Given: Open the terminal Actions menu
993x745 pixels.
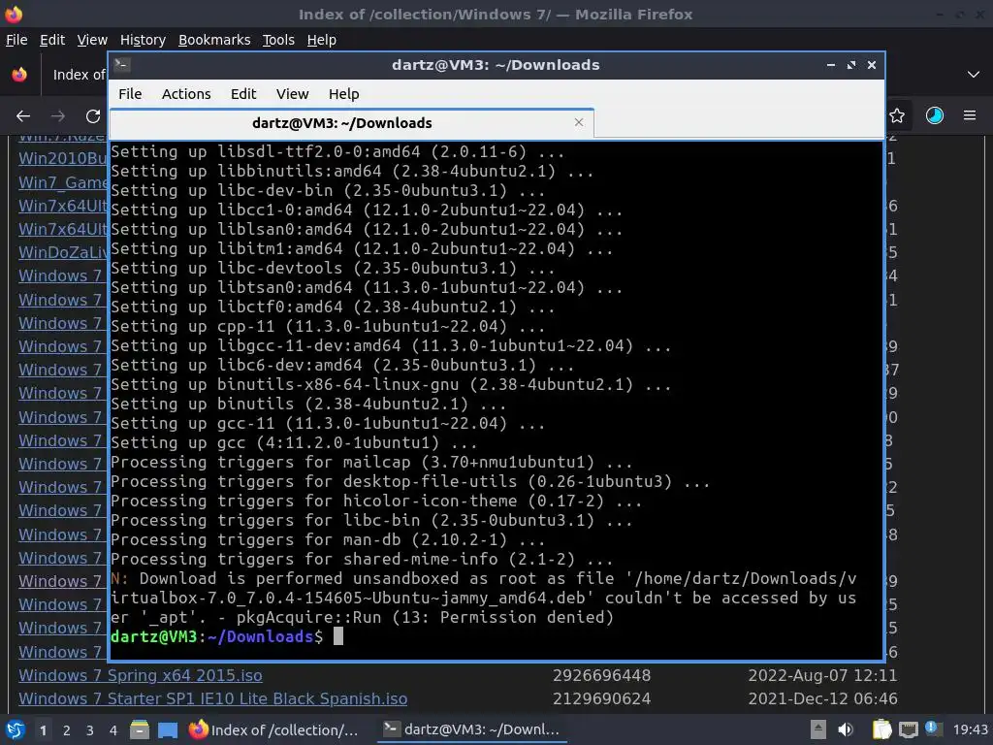Looking at the screenshot, I should click(x=186, y=94).
